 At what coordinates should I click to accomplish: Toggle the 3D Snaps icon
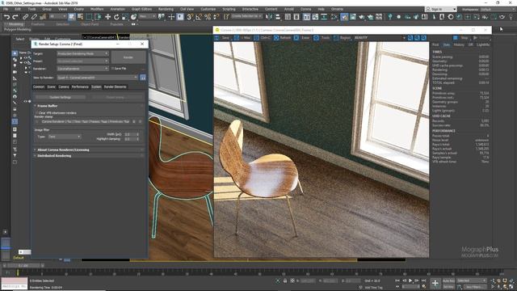coord(190,17)
